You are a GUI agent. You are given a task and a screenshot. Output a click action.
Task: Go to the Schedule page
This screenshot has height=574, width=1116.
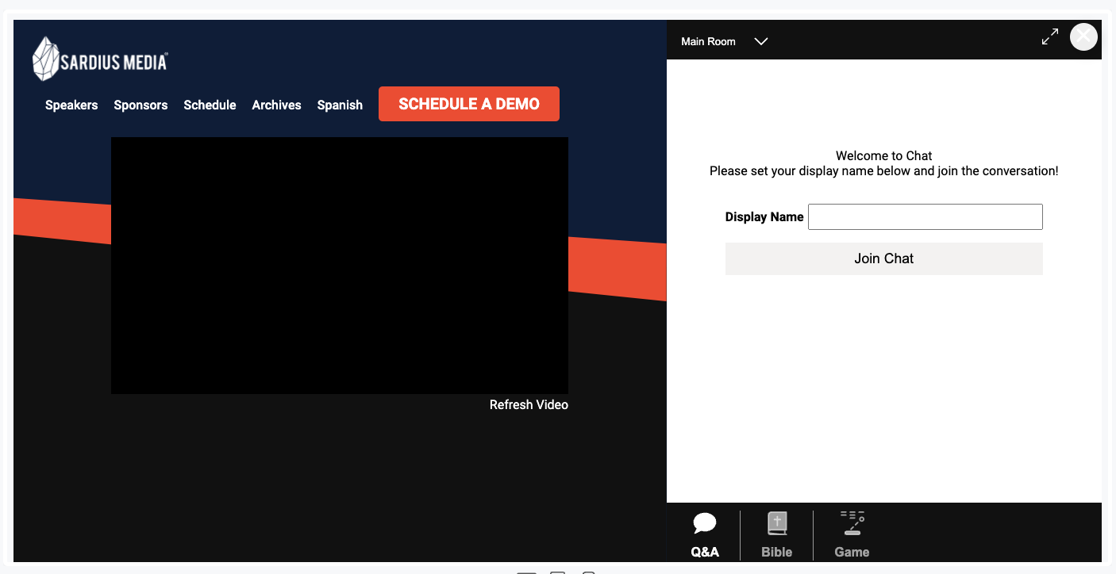(210, 105)
